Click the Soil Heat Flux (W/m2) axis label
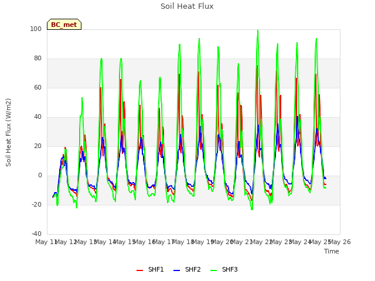The width and height of the screenshot is (375, 281). pos(8,132)
